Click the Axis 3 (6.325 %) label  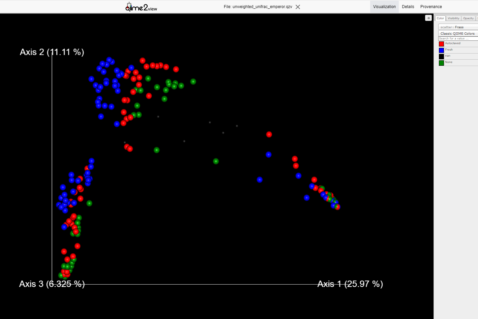click(x=52, y=284)
